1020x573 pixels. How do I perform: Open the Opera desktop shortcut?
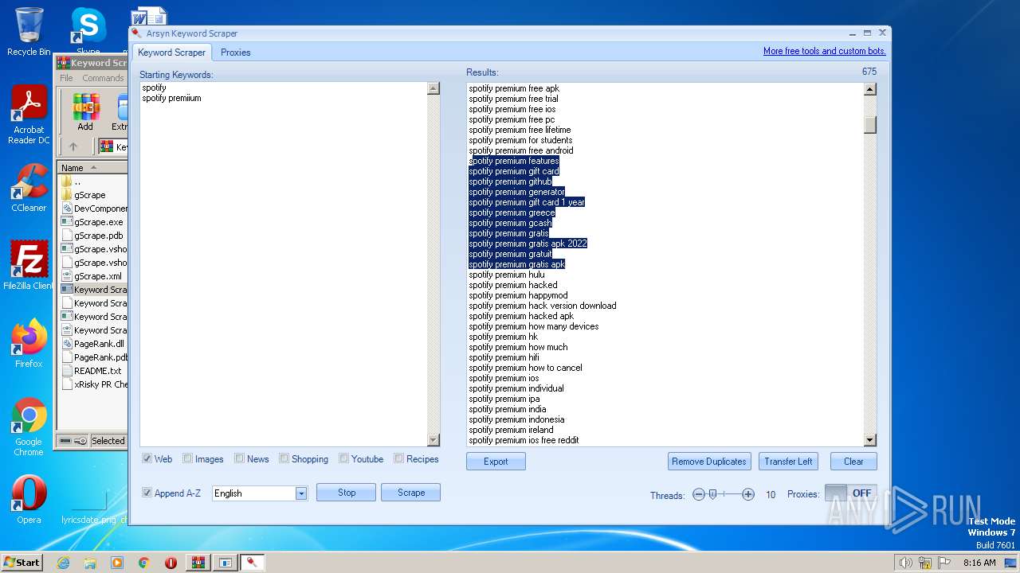click(x=29, y=500)
